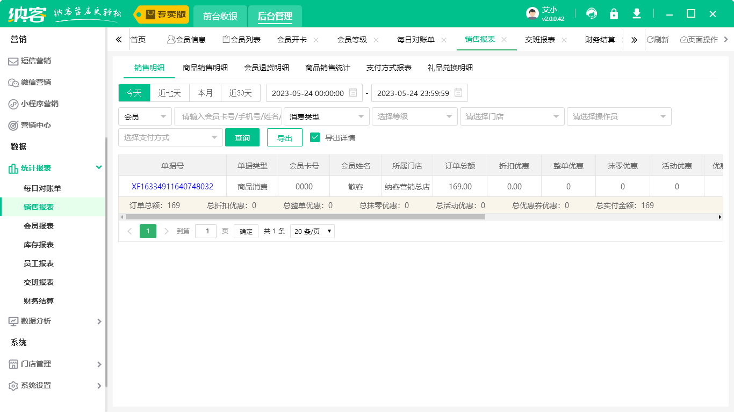Switch to the 会员信息 tab
This screenshot has width=734, height=412.
[186, 40]
